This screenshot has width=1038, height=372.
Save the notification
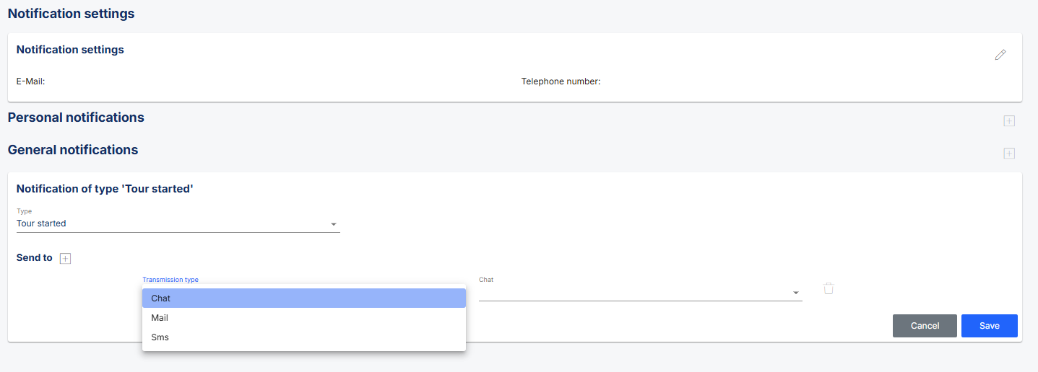click(990, 326)
